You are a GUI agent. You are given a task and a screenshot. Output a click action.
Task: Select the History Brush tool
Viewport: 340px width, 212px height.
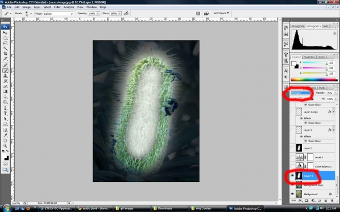pyautogui.click(x=5, y=81)
